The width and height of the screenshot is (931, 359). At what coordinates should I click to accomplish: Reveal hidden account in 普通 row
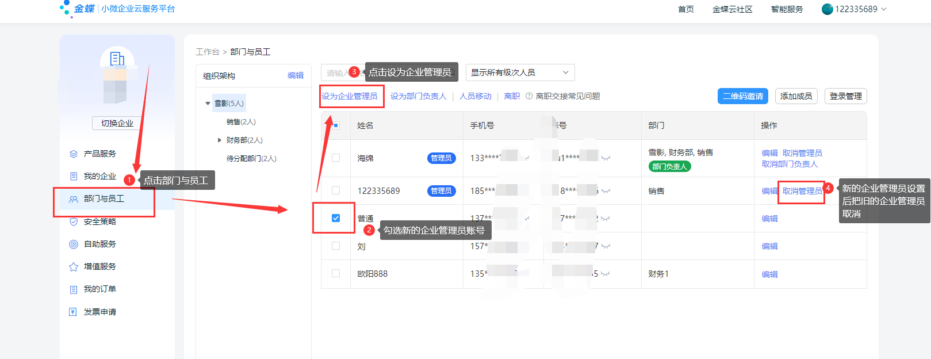tap(605, 219)
